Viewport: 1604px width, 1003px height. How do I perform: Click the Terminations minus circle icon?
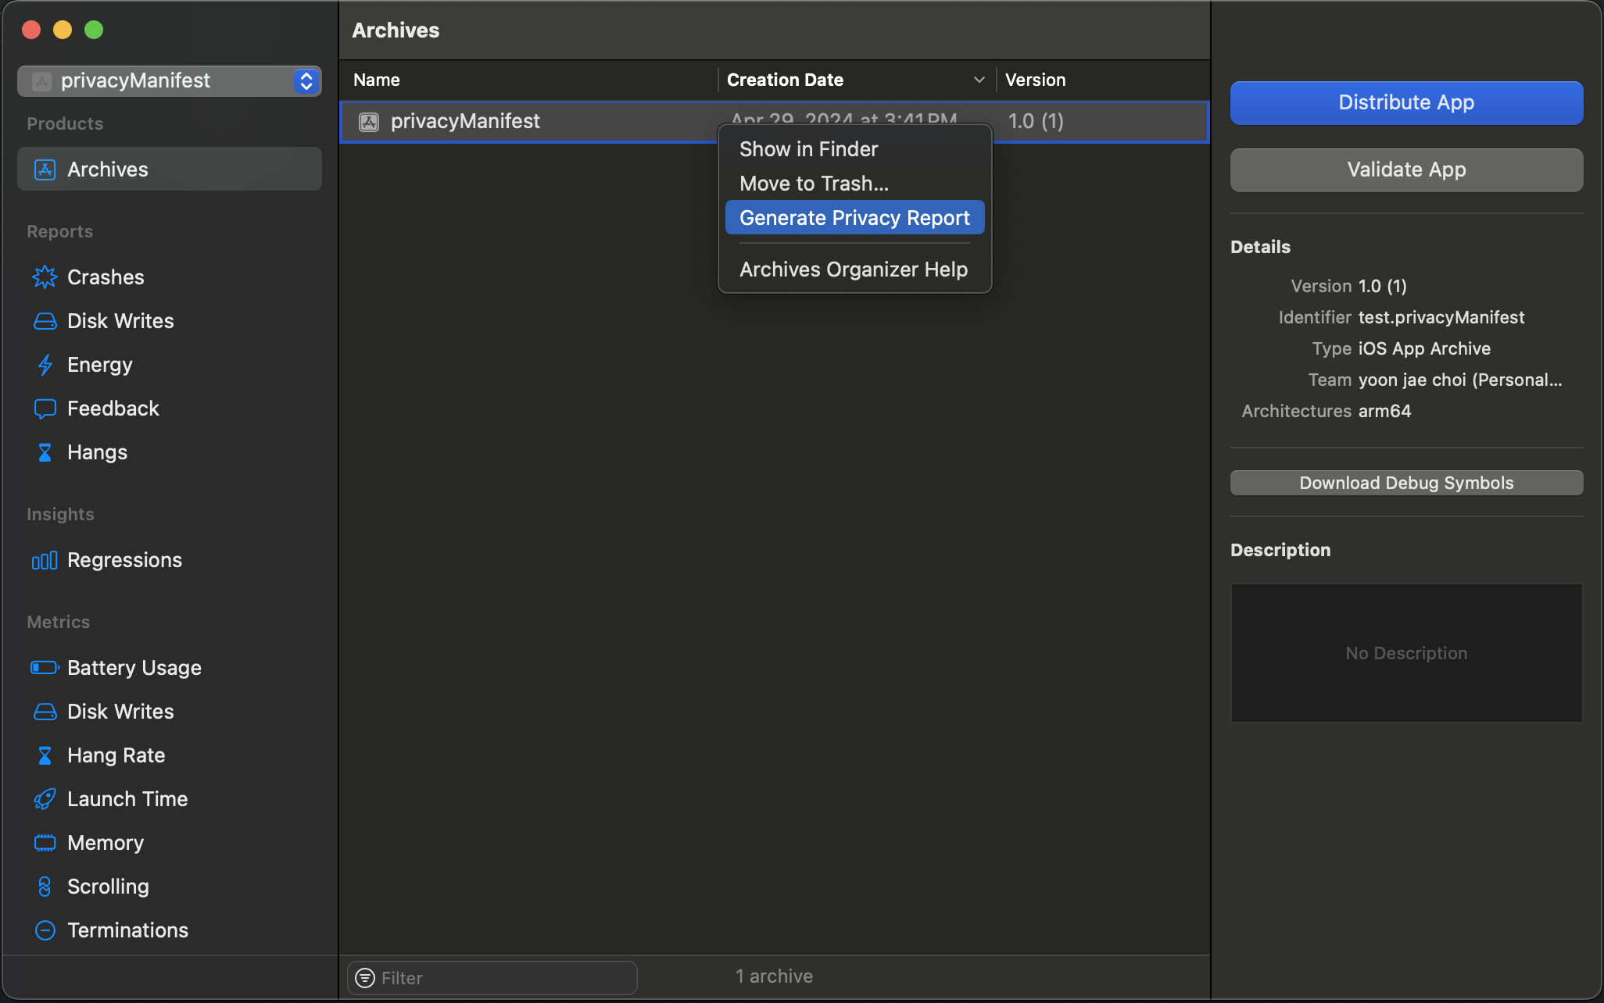point(45,930)
